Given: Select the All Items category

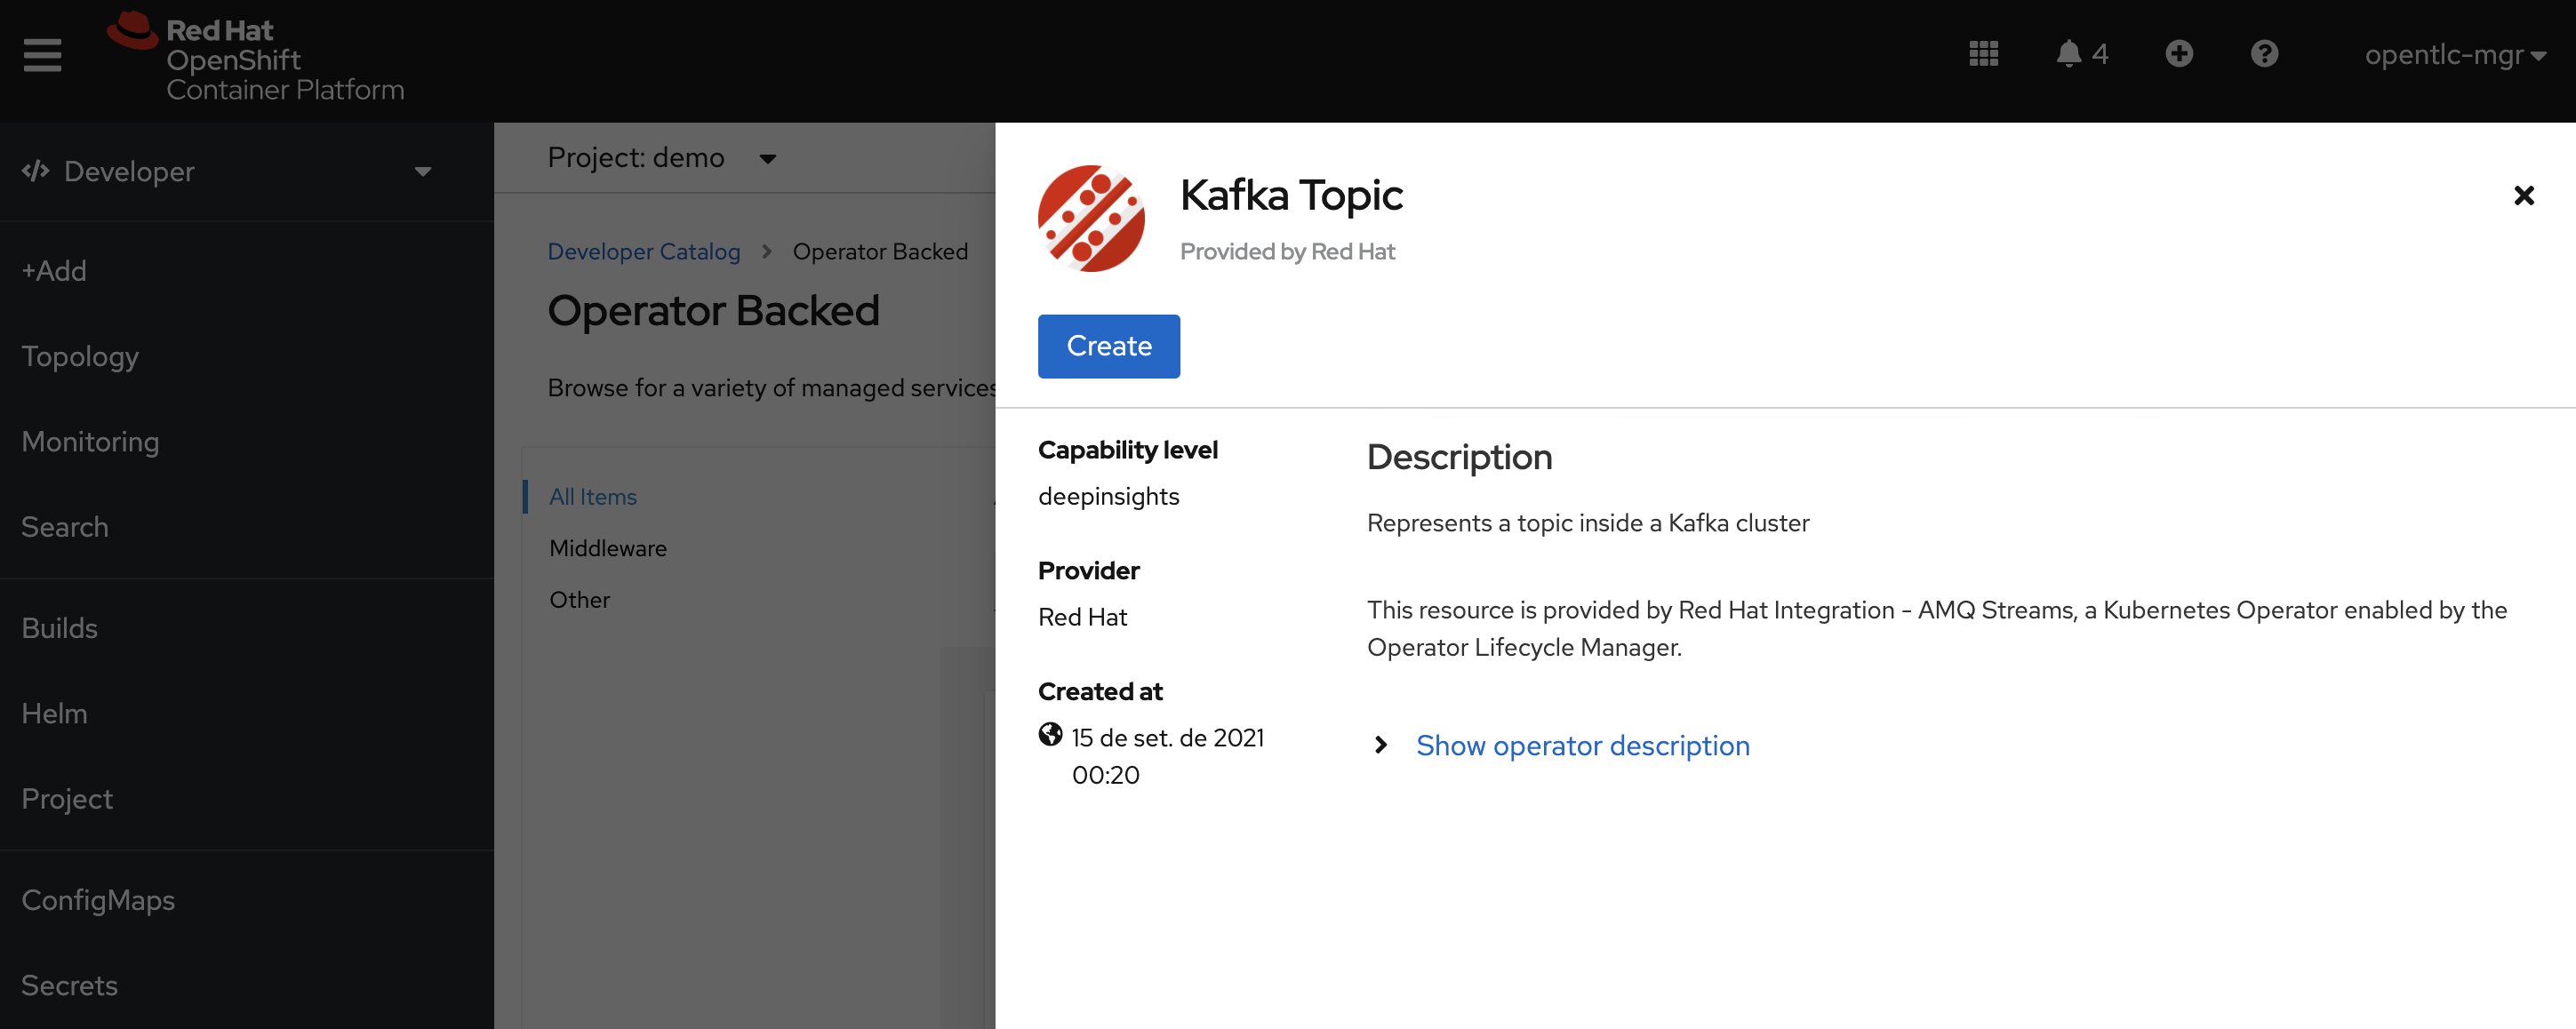Looking at the screenshot, I should point(592,497).
